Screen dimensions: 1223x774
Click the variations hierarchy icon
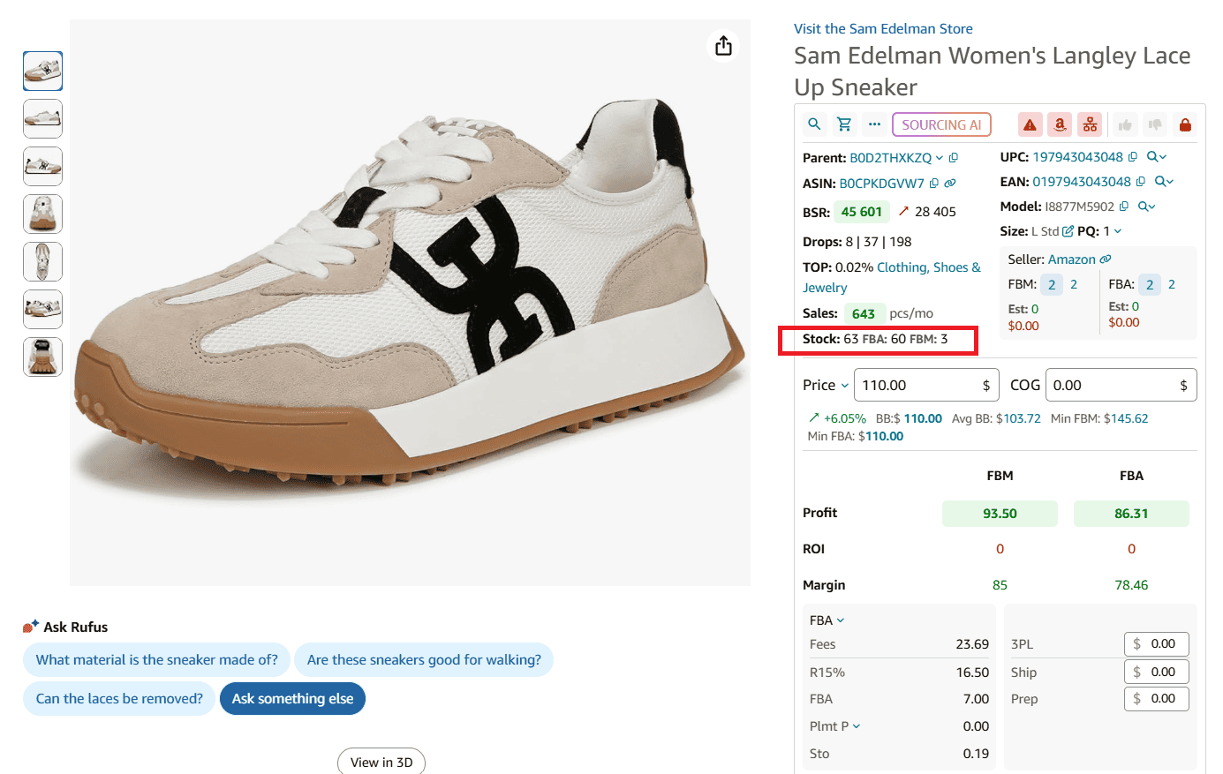1090,124
